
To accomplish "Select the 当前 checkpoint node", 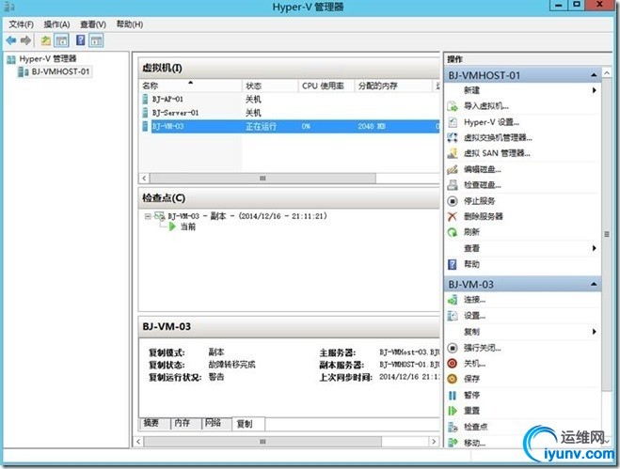I will tap(188, 227).
